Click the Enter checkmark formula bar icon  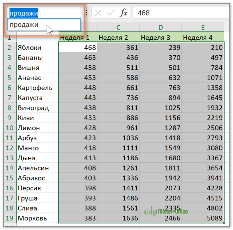tap(111, 13)
